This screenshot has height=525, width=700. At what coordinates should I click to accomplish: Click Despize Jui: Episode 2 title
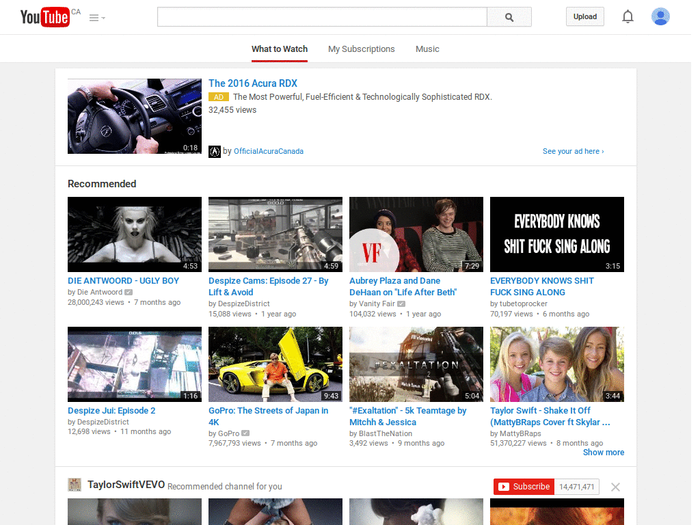[x=111, y=411]
